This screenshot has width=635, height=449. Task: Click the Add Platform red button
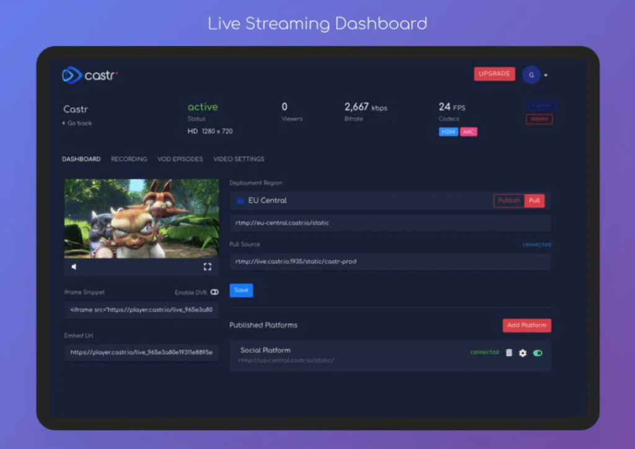pyautogui.click(x=526, y=325)
